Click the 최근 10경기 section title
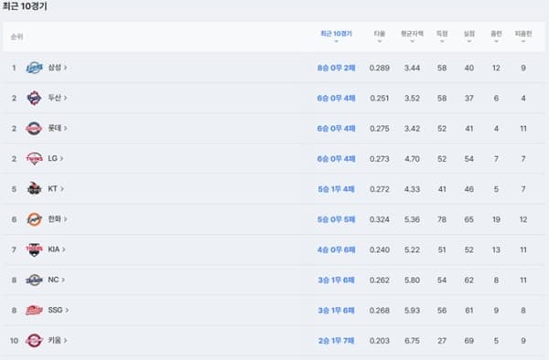Screen dimensions: 549x360 click(x=25, y=6)
